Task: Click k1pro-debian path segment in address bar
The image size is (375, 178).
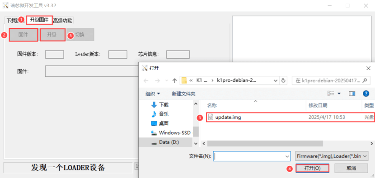Action: (236, 80)
